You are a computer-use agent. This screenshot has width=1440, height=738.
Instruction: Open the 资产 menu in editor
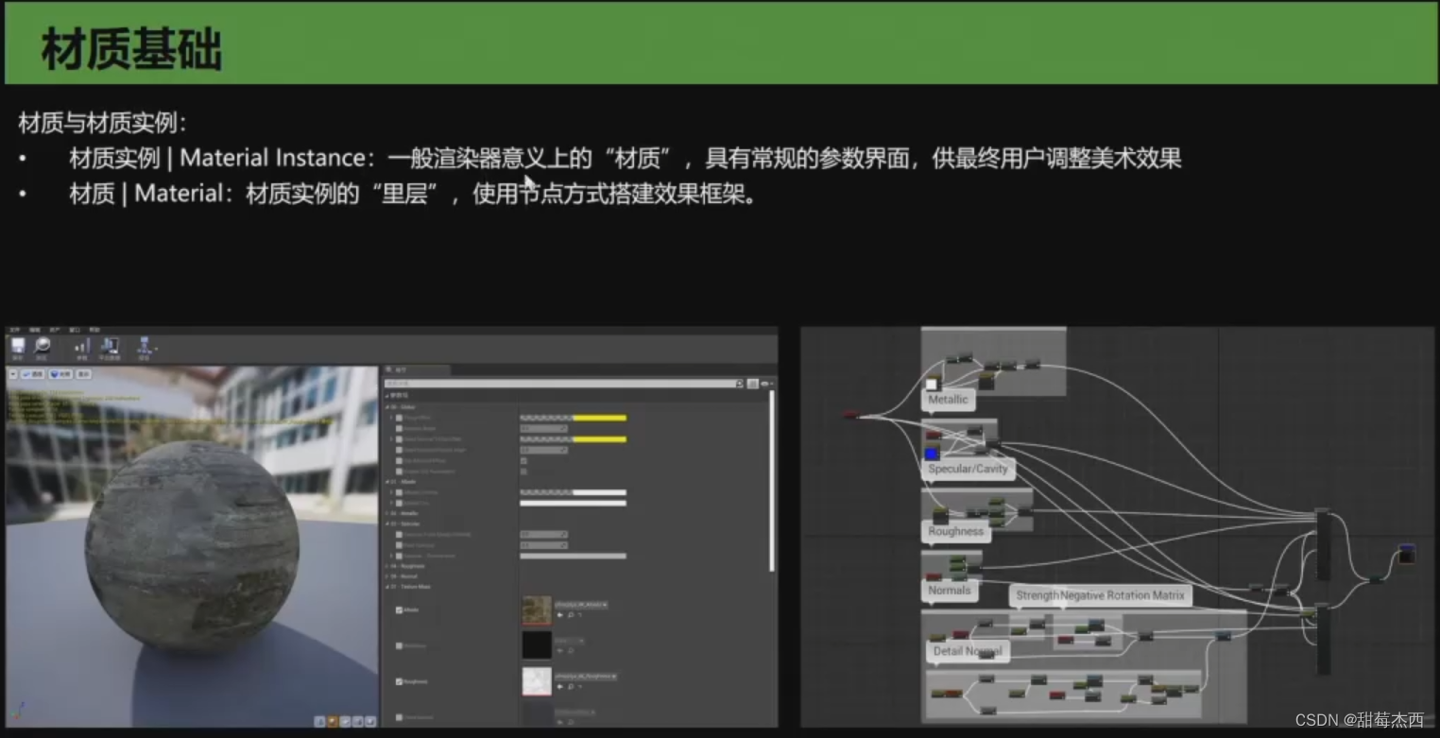pyautogui.click(x=55, y=330)
